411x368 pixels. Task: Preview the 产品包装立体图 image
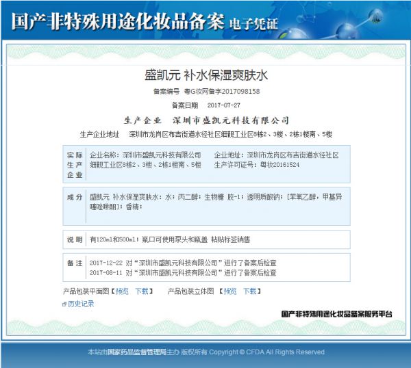click(x=230, y=291)
